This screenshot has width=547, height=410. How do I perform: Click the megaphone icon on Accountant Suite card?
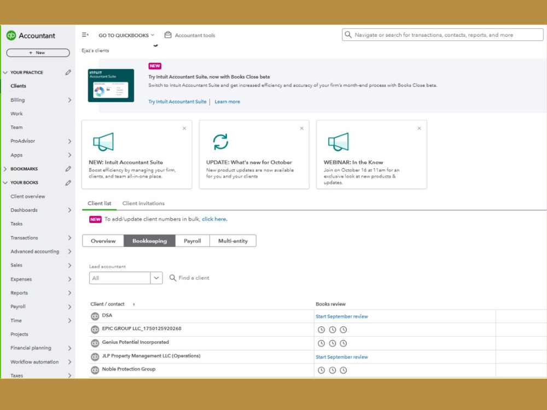click(103, 142)
